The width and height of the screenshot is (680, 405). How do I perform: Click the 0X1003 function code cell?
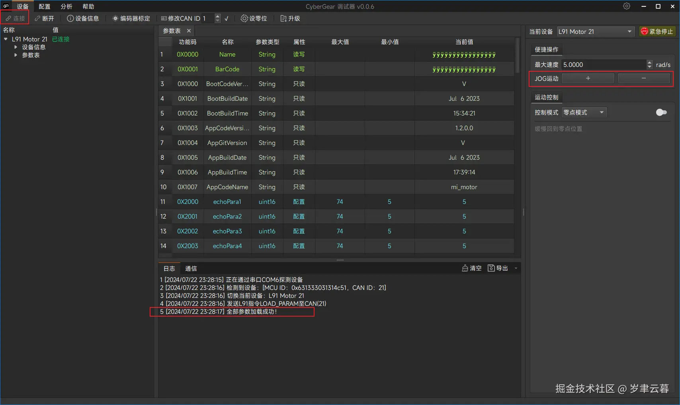188,128
